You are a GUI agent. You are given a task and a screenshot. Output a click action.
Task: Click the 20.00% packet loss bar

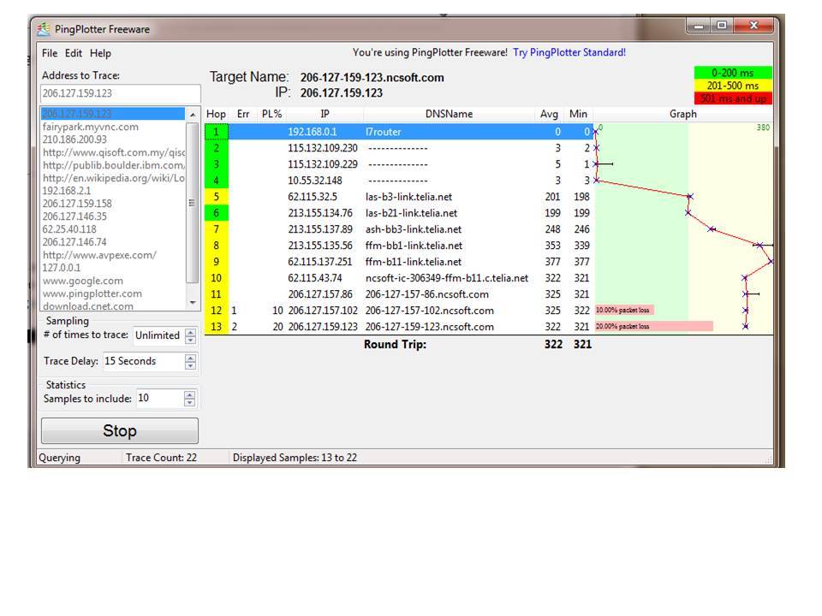pyautogui.click(x=653, y=326)
